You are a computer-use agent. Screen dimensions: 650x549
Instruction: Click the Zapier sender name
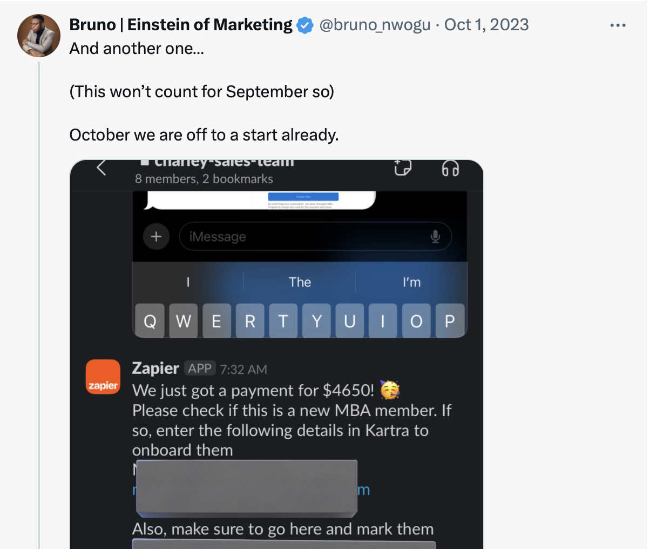155,369
